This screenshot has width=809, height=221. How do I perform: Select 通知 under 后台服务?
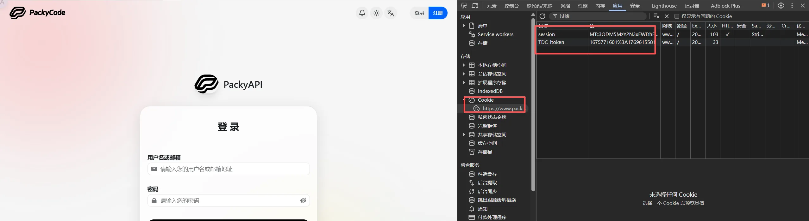[x=482, y=209]
